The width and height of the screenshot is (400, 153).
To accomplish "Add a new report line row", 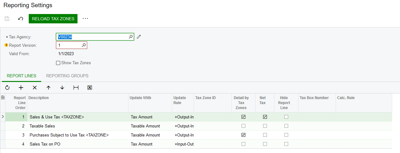I will (21, 88).
